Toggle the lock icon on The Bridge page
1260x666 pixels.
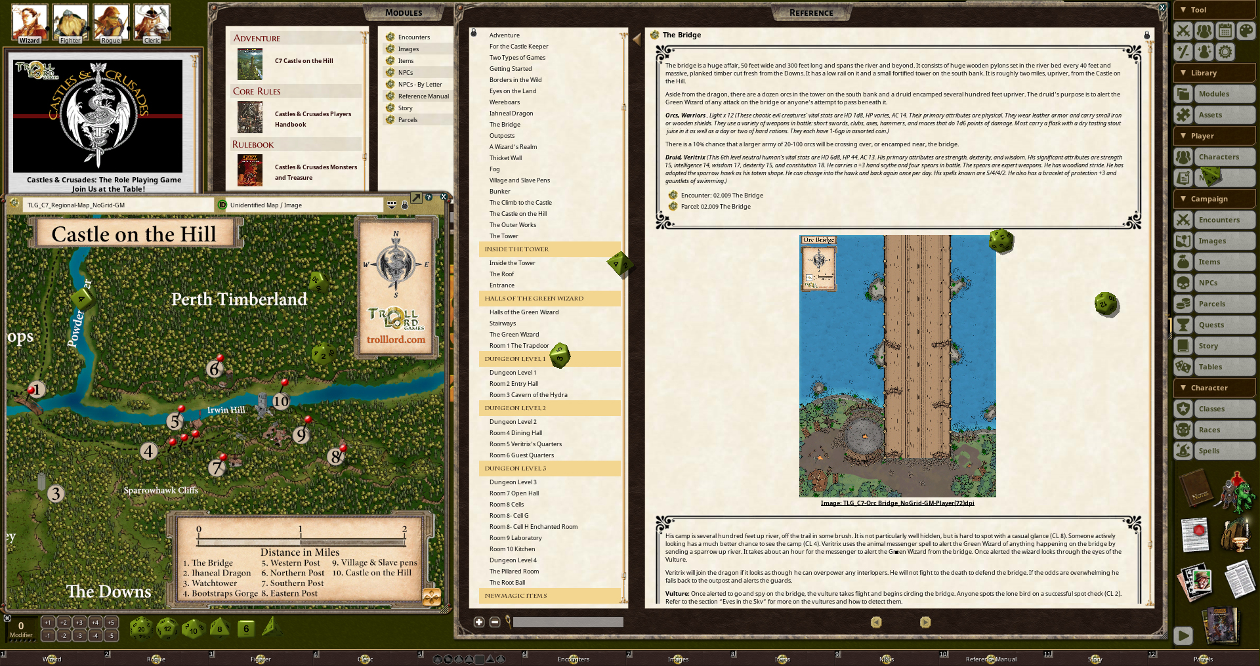(1146, 35)
